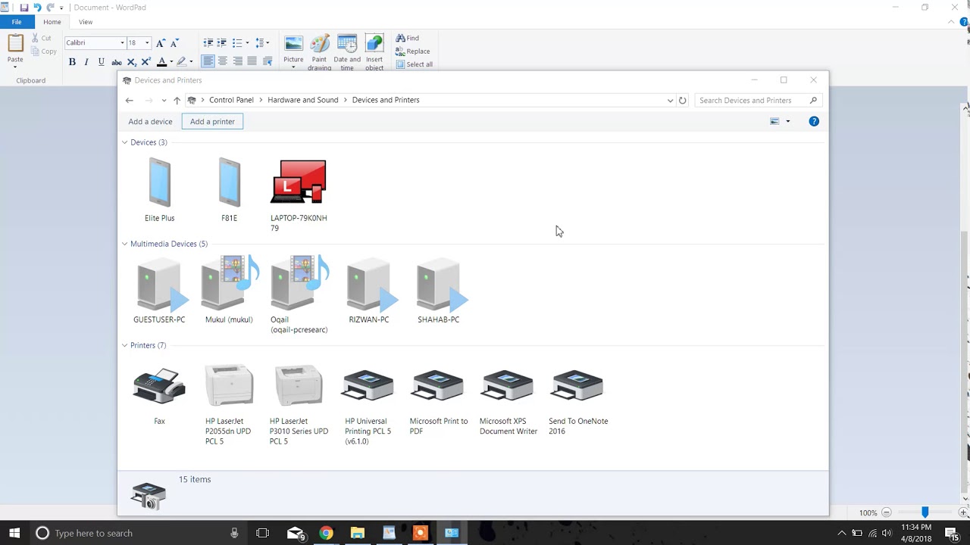970x545 pixels.
Task: Switch to WordPad View tab
Action: 86,22
